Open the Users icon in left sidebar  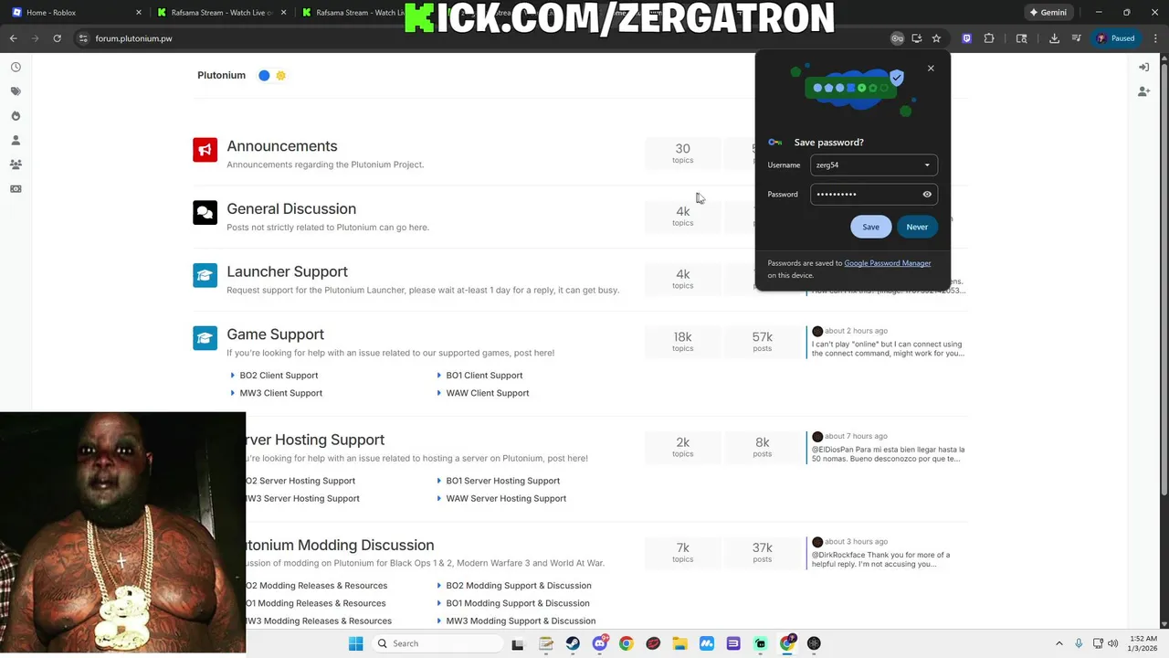[x=16, y=140]
